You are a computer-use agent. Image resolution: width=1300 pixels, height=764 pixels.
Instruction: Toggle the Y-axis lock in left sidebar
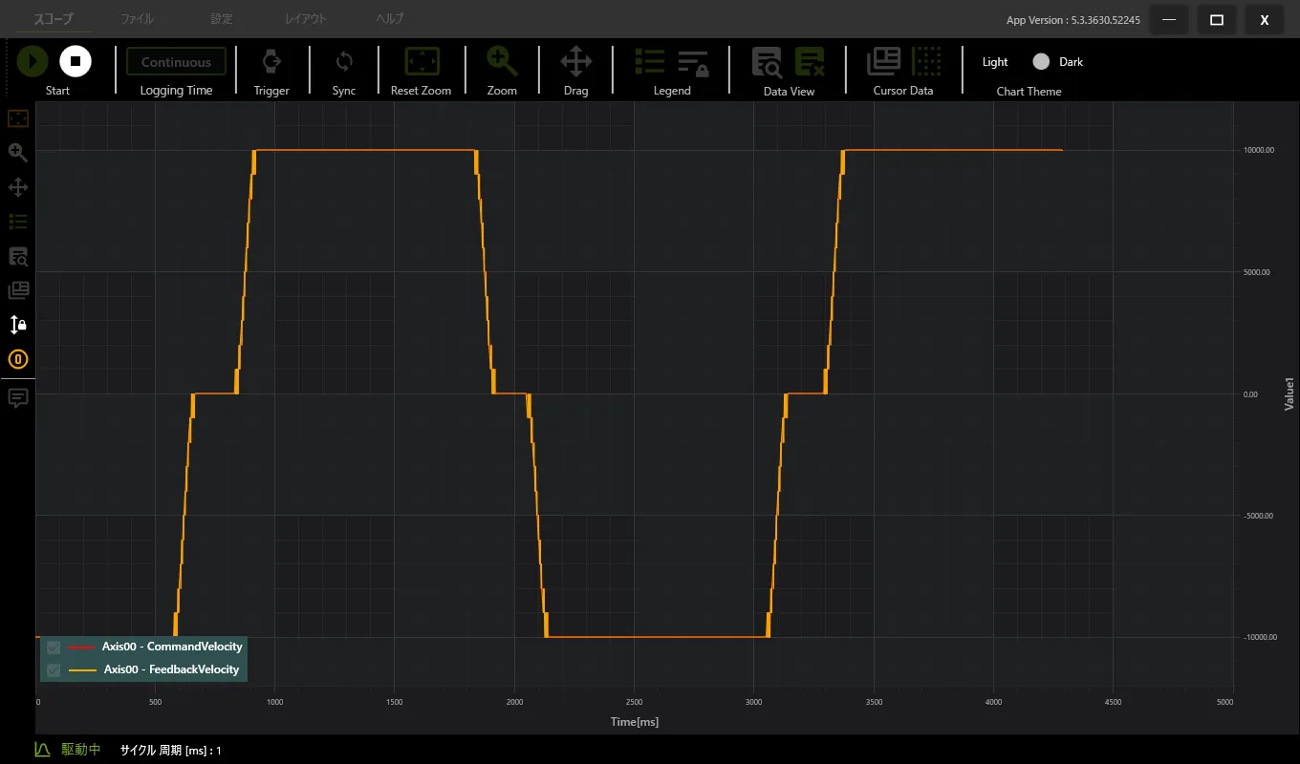(x=18, y=325)
